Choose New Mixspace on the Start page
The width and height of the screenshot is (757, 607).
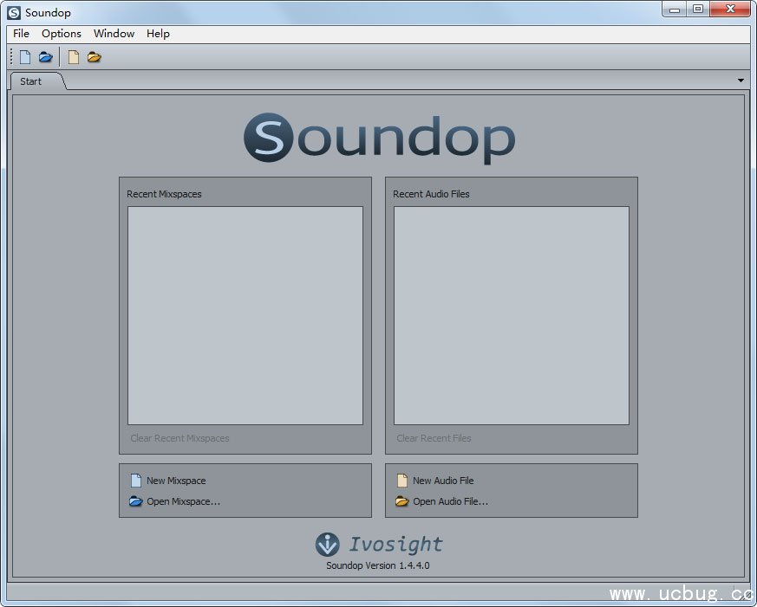175,481
